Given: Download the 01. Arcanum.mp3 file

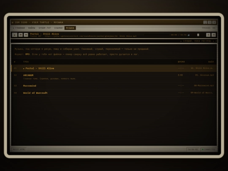Looking at the screenshot, I should point(204,75).
